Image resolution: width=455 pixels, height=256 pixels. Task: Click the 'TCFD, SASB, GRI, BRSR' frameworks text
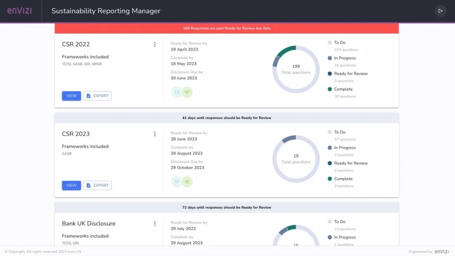click(82, 64)
